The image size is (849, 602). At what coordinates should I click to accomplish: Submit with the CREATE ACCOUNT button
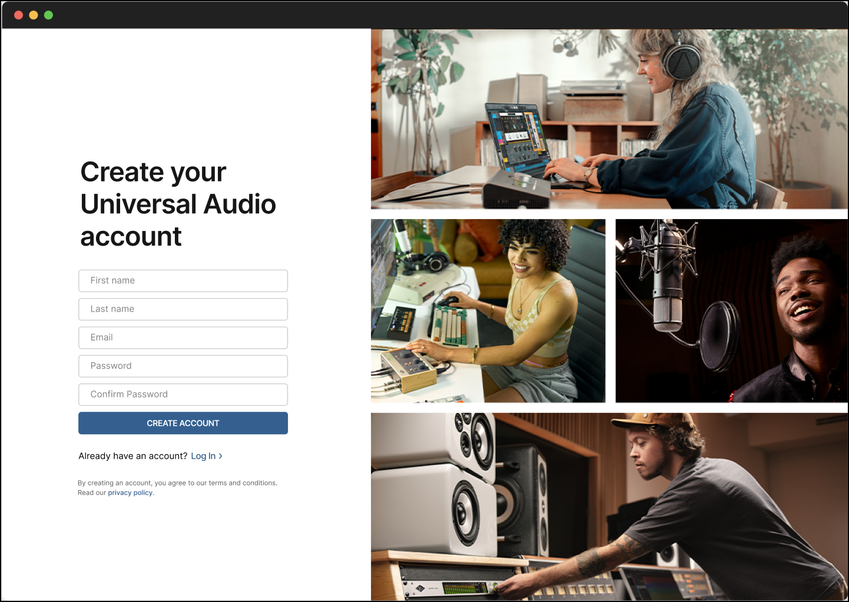tap(183, 423)
